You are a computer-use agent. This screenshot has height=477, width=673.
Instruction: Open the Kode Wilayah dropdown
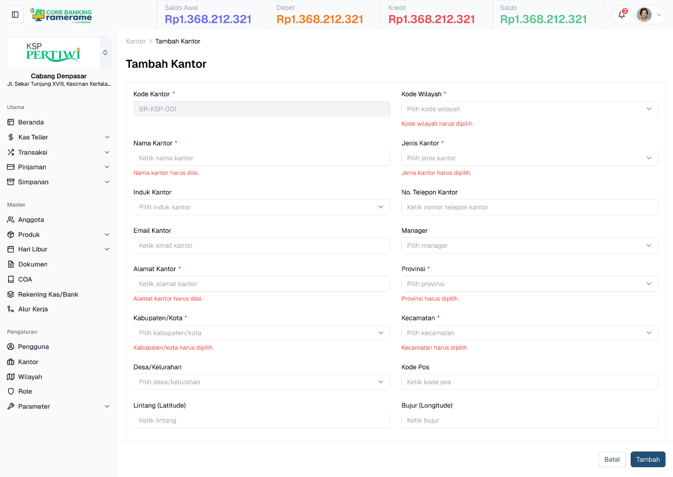tap(529, 109)
